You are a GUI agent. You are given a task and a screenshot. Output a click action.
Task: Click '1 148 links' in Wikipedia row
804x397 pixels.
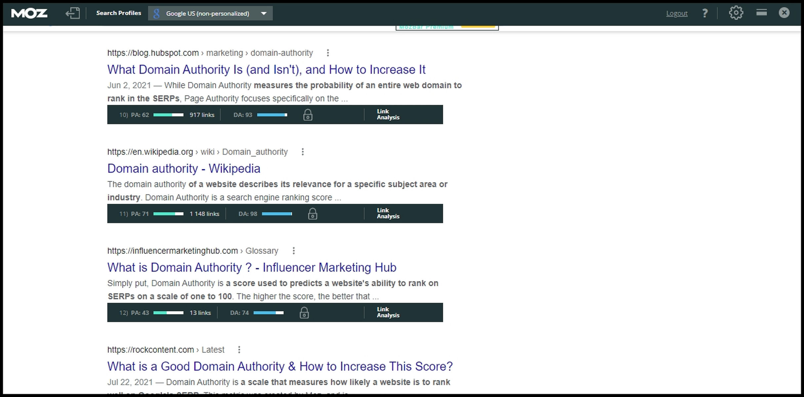point(204,214)
